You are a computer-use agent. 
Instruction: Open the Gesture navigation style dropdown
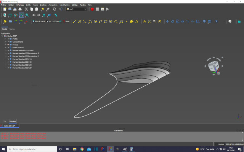click(220, 144)
